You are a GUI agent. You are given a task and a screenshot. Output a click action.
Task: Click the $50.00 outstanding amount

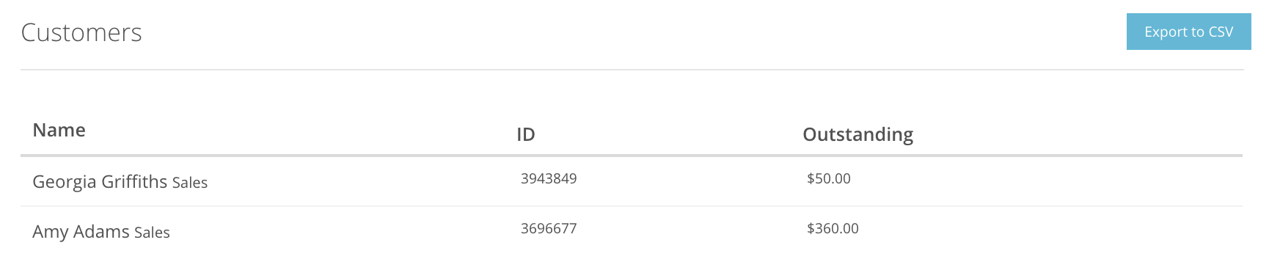828,178
